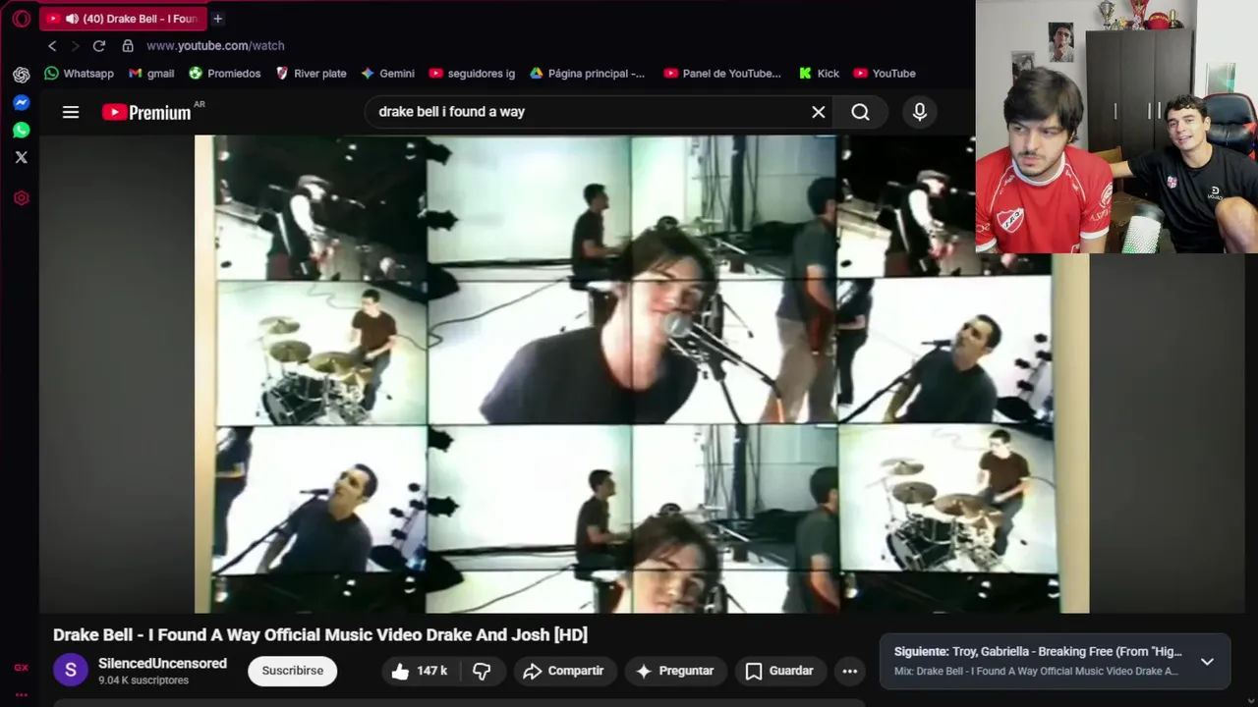Reload the current YouTube page
This screenshot has height=707, width=1258.
pyautogui.click(x=98, y=46)
